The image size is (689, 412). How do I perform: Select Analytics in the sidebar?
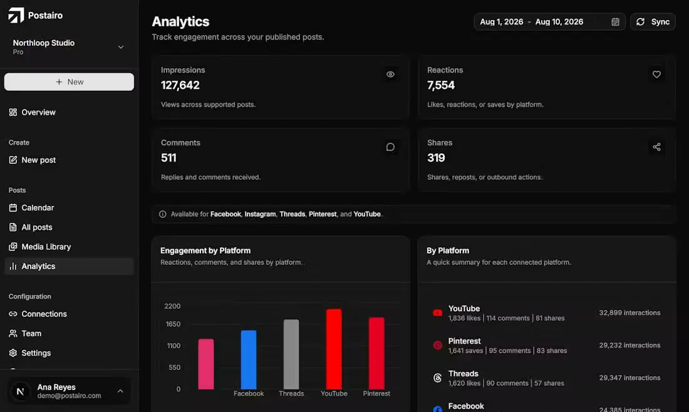(x=69, y=266)
